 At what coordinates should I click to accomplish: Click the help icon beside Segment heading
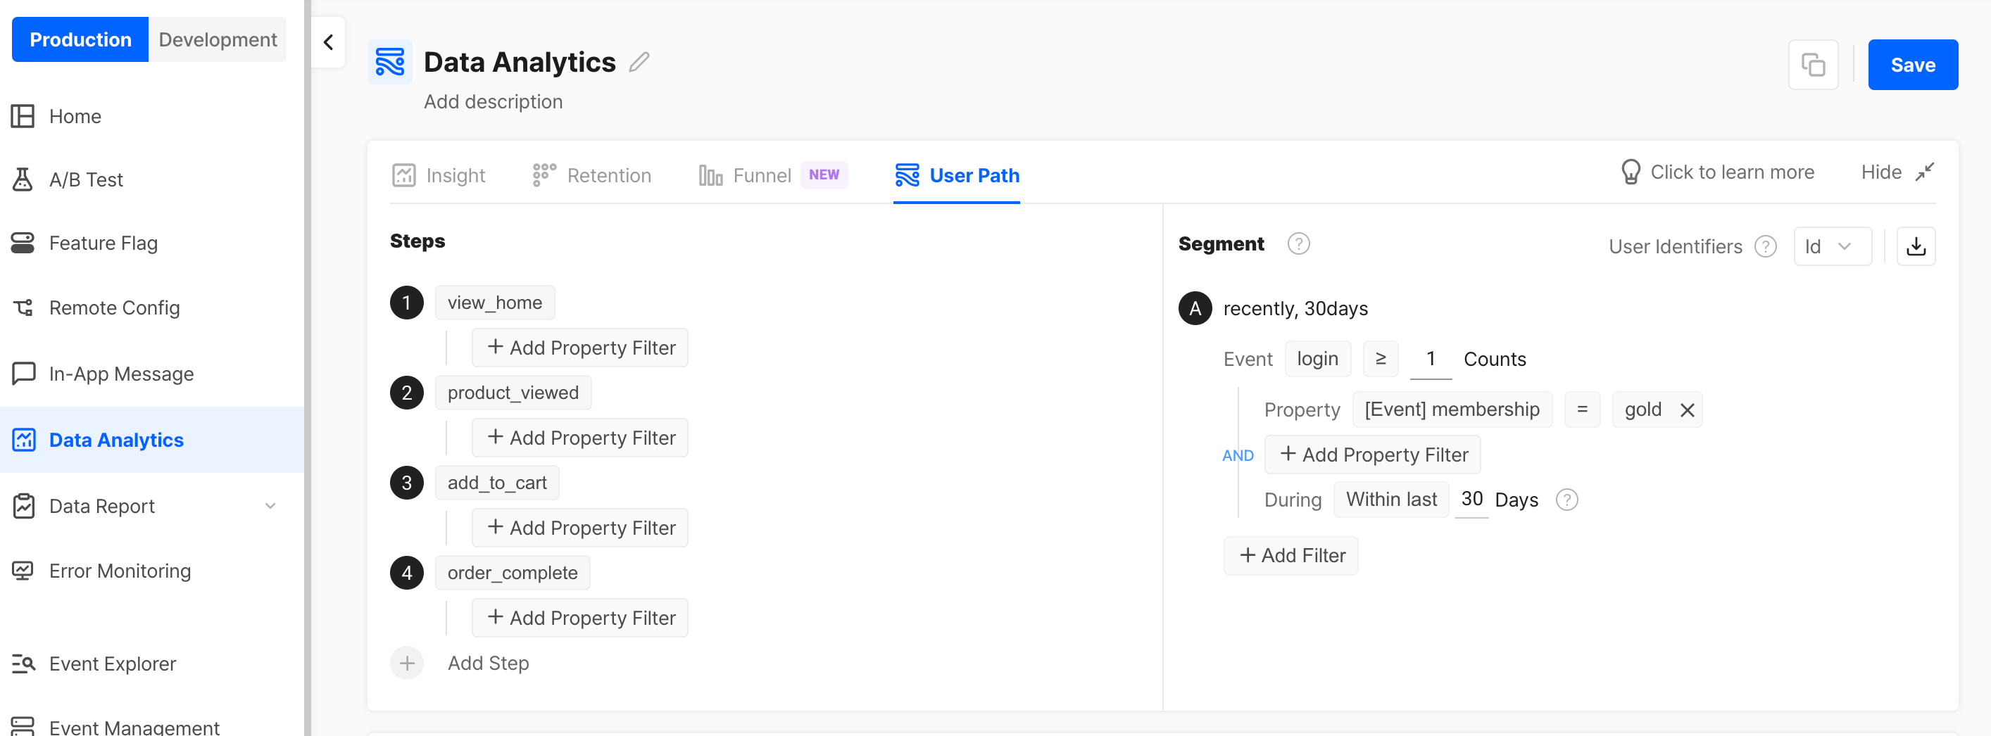click(x=1298, y=244)
